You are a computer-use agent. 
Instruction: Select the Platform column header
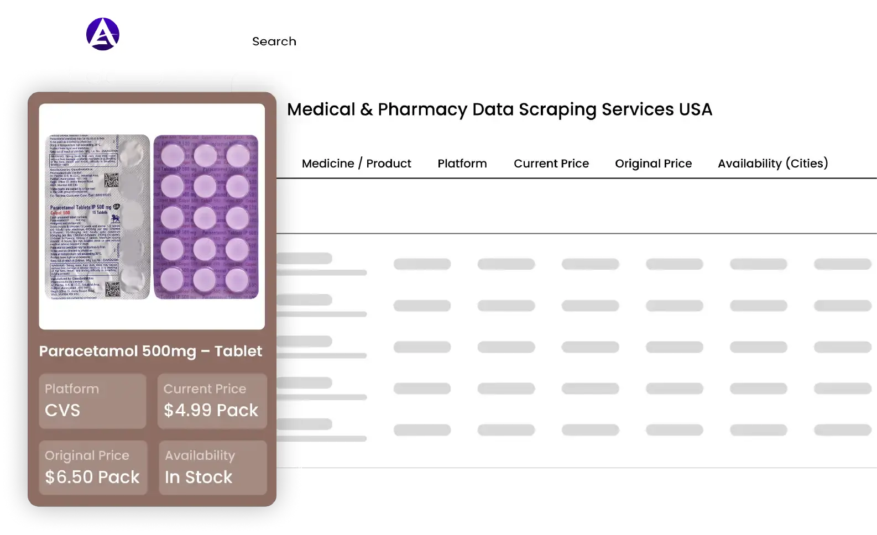462,164
